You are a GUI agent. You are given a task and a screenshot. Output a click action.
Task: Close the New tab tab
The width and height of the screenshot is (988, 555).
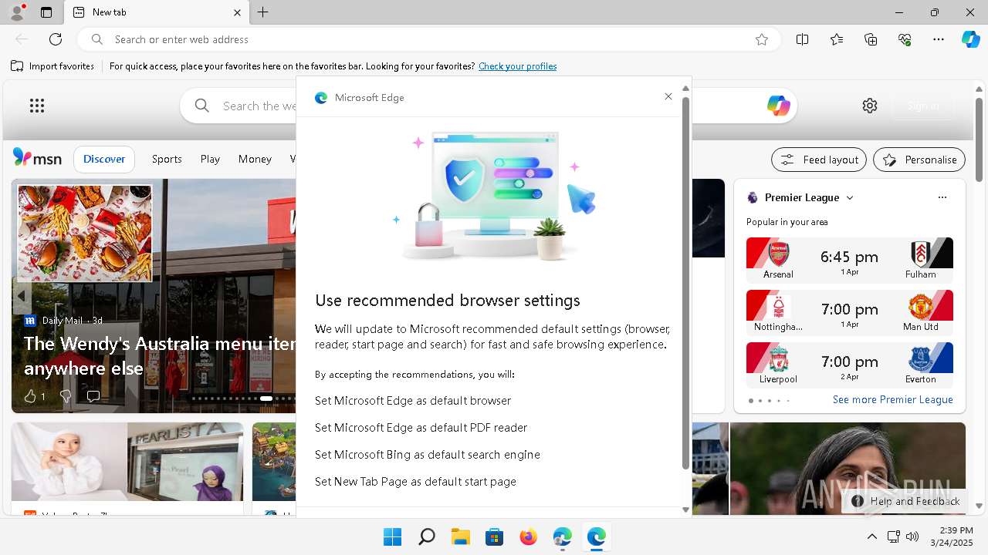tap(237, 12)
